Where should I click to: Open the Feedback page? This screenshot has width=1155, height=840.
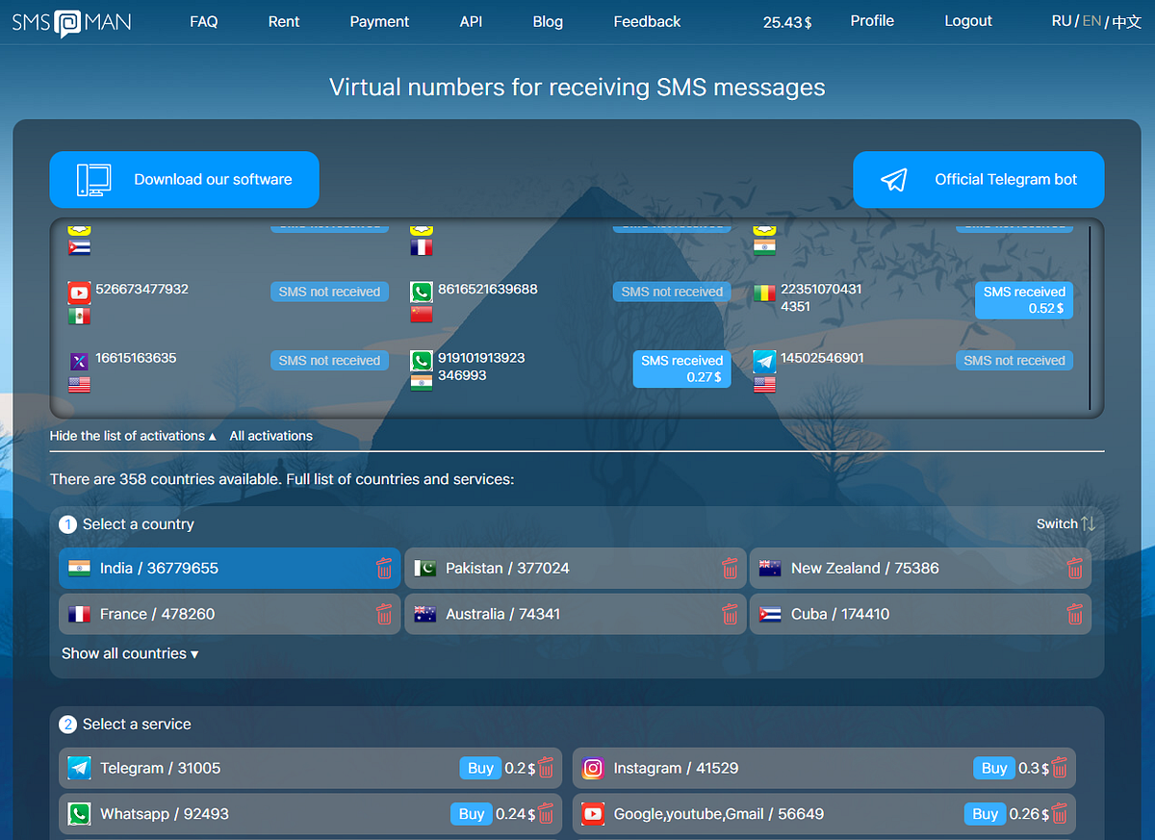tap(647, 21)
